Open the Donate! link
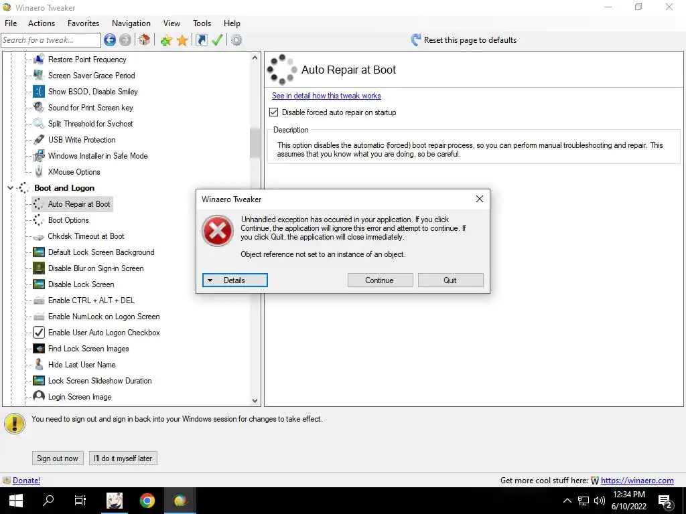Image resolution: width=686 pixels, height=514 pixels. pyautogui.click(x=26, y=481)
